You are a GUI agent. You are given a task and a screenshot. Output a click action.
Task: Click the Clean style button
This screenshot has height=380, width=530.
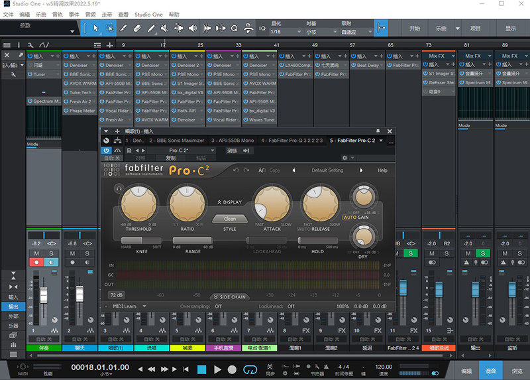(230, 218)
